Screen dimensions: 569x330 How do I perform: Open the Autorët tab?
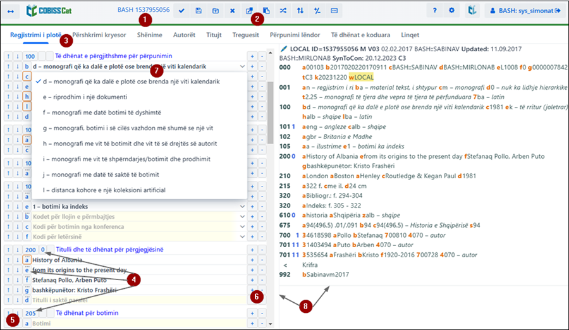tap(184, 35)
